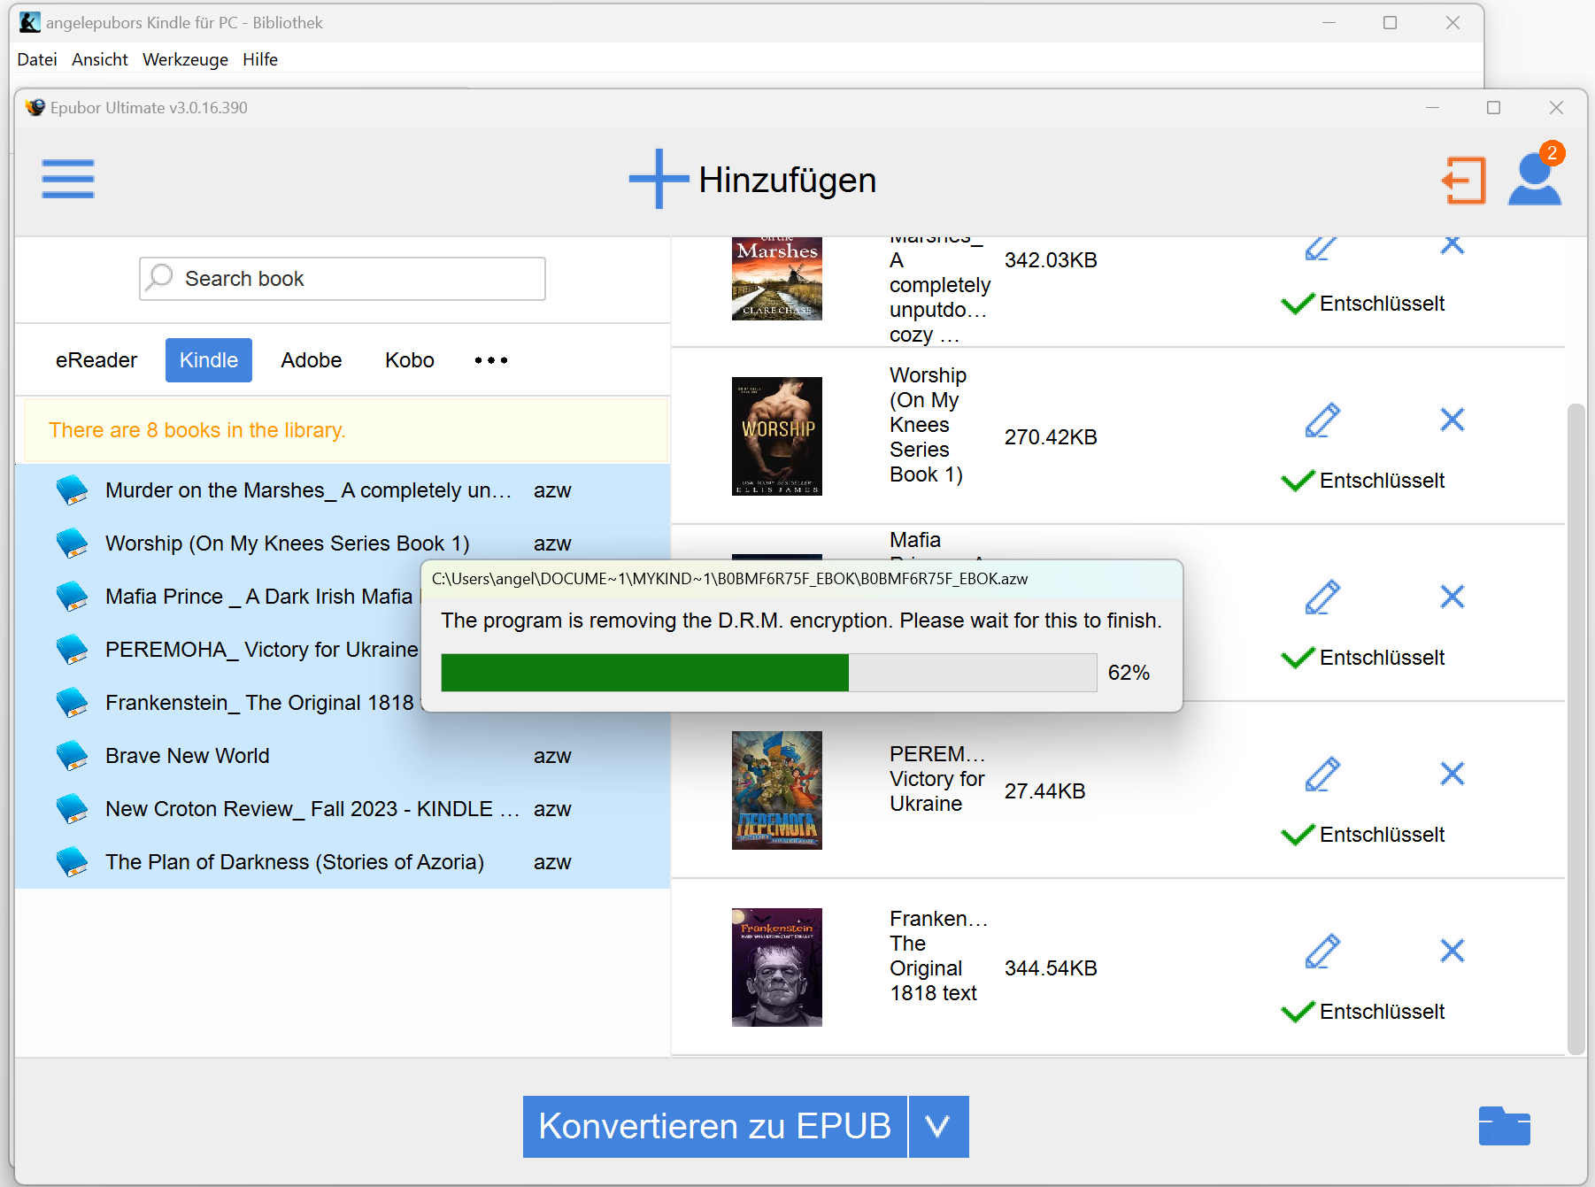Open Datei menu in Kindle window
This screenshot has height=1187, width=1595.
37,59
